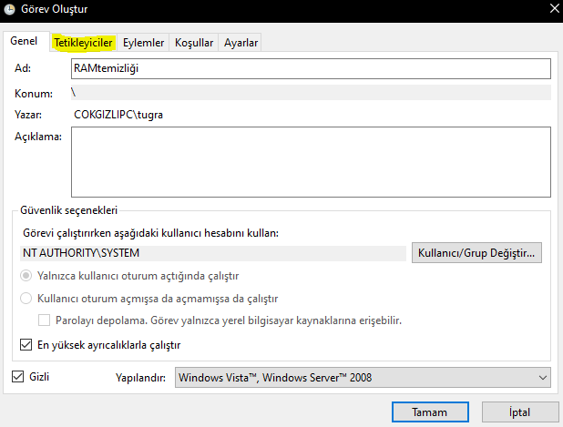Click the Ad field containing RAMtemizliği

point(311,68)
